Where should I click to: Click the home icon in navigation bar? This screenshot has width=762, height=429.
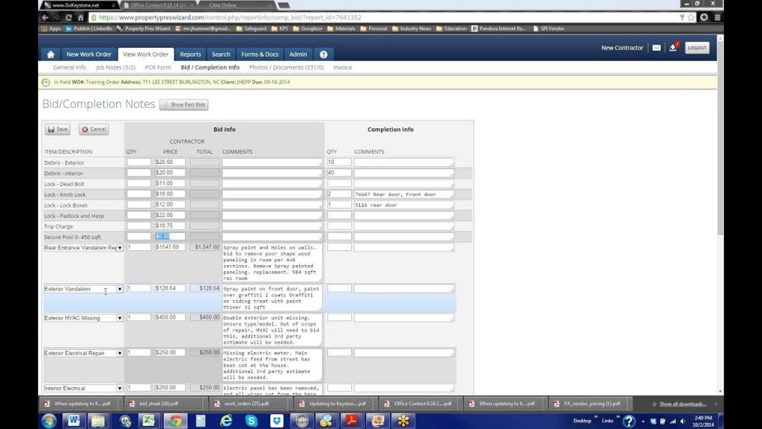point(50,54)
